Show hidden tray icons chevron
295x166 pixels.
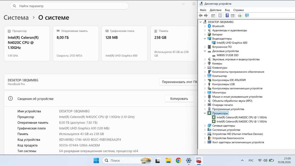pyautogui.click(x=242, y=161)
